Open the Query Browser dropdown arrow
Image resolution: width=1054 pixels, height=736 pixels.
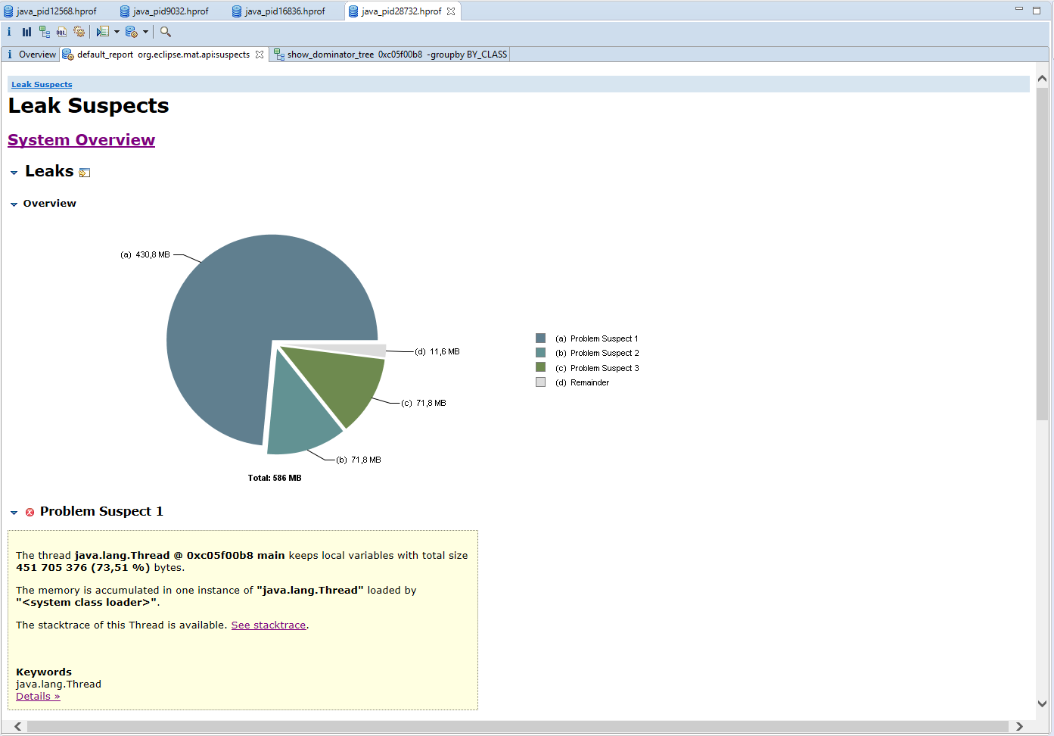click(145, 32)
